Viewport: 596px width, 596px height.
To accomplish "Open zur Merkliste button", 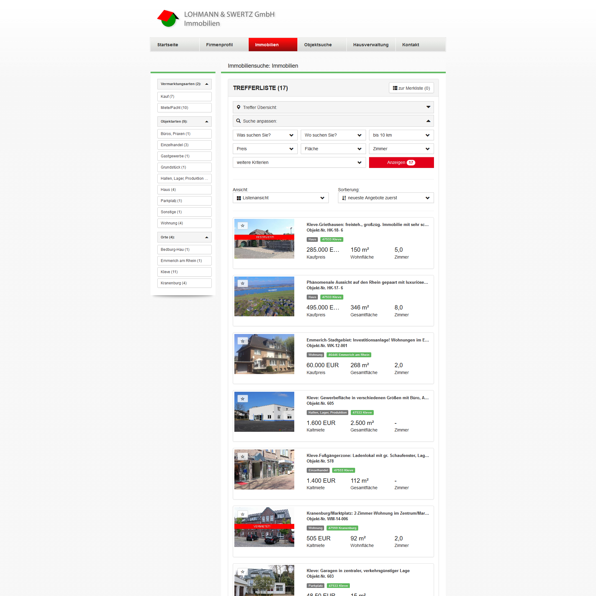I will tap(411, 88).
